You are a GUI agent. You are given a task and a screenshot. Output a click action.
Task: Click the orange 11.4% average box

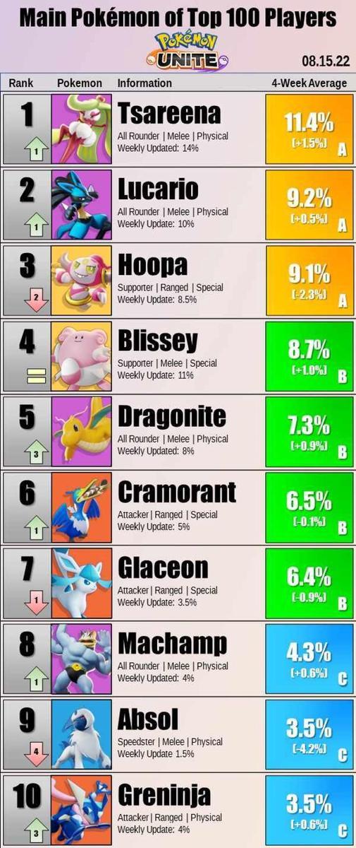309,130
